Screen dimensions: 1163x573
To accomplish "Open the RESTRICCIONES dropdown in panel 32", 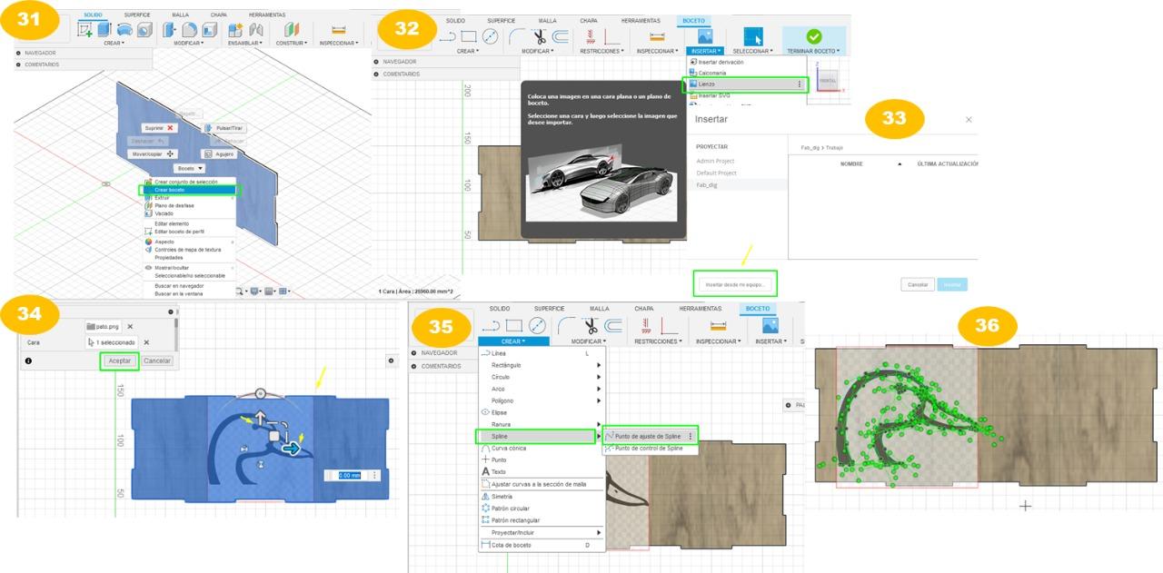I will click(x=602, y=51).
